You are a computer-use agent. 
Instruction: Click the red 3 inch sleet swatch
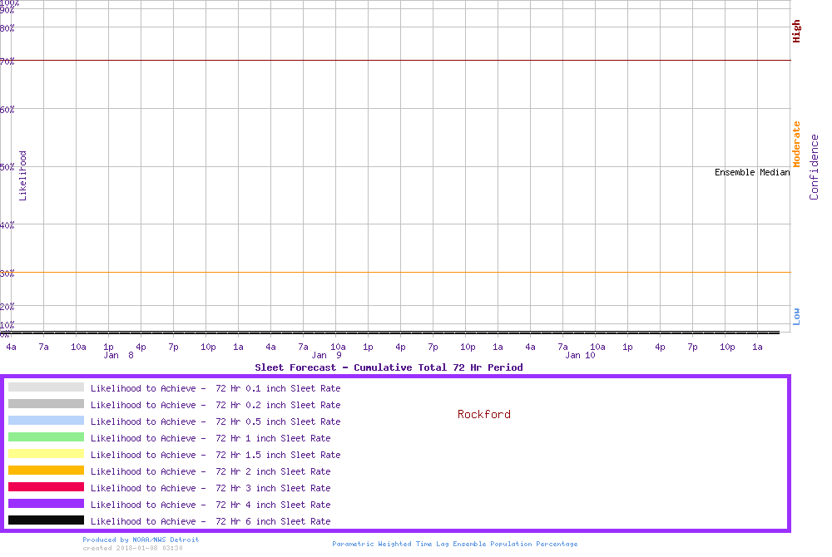click(46, 487)
